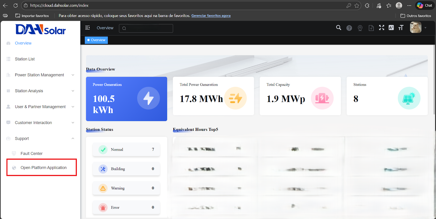
Task: Open help via question mark icon
Action: (349, 28)
